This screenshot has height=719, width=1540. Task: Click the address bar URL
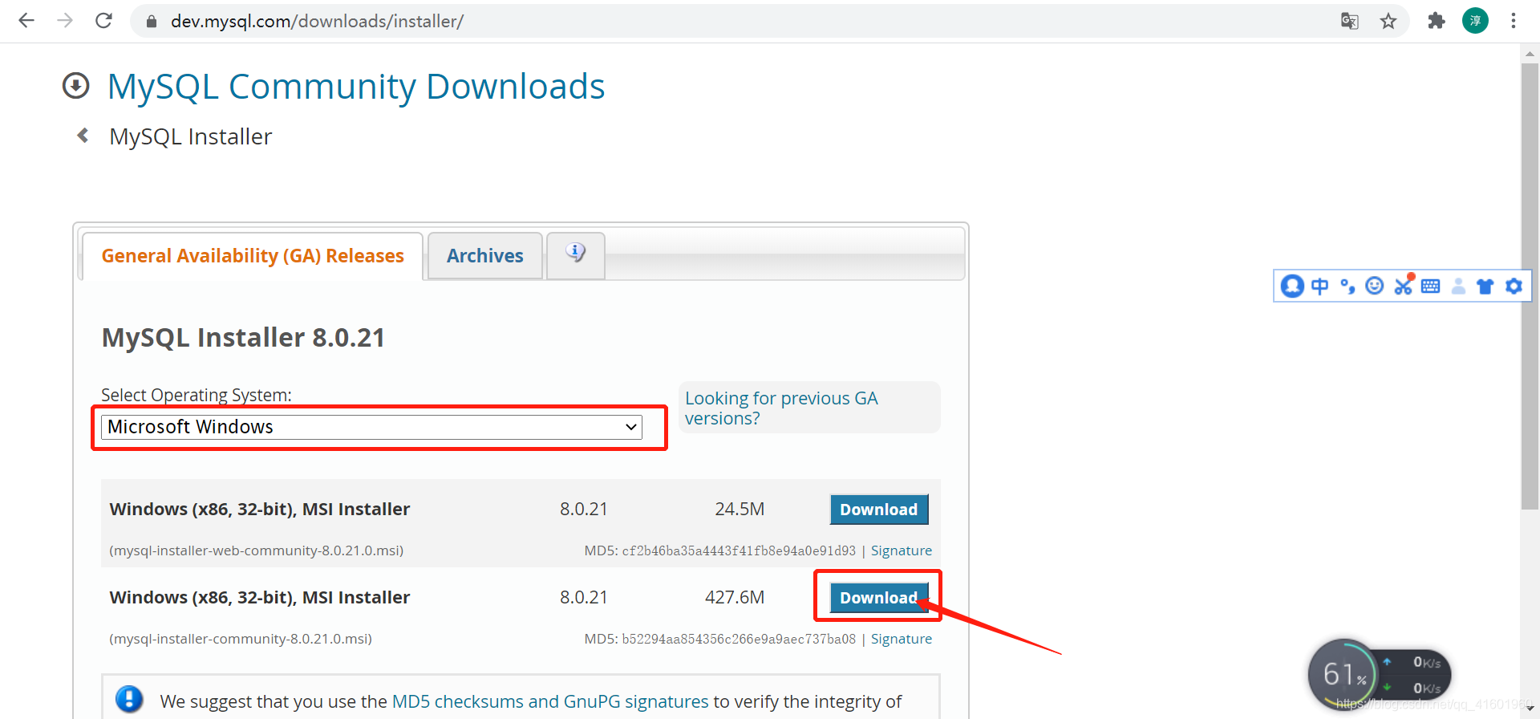point(317,22)
